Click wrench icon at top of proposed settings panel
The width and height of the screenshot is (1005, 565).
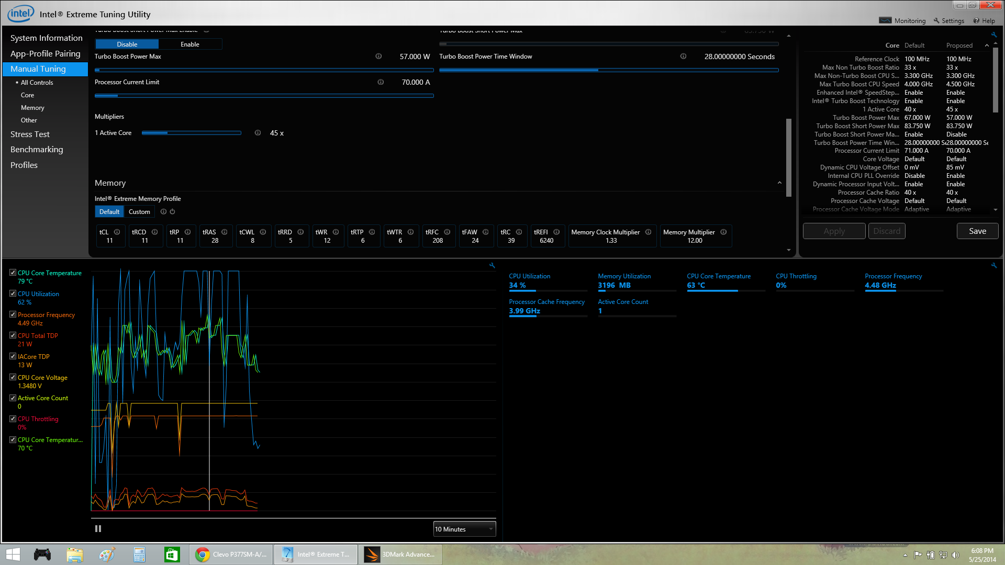click(x=993, y=35)
